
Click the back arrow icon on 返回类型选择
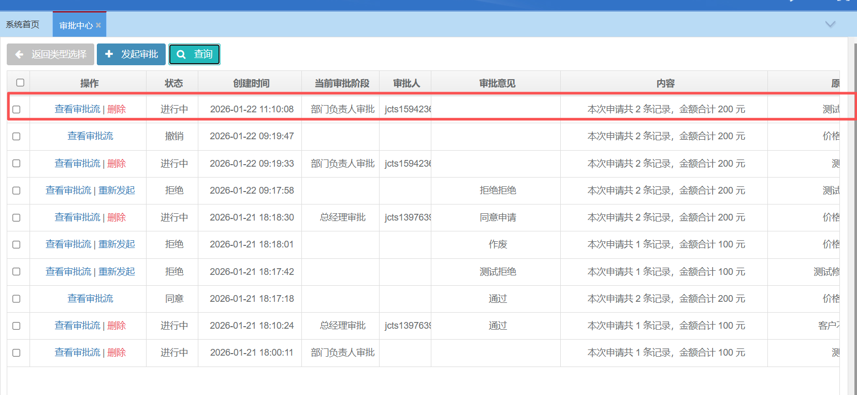(x=20, y=54)
